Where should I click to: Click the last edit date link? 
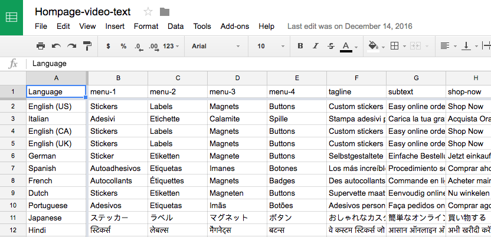[x=349, y=26]
